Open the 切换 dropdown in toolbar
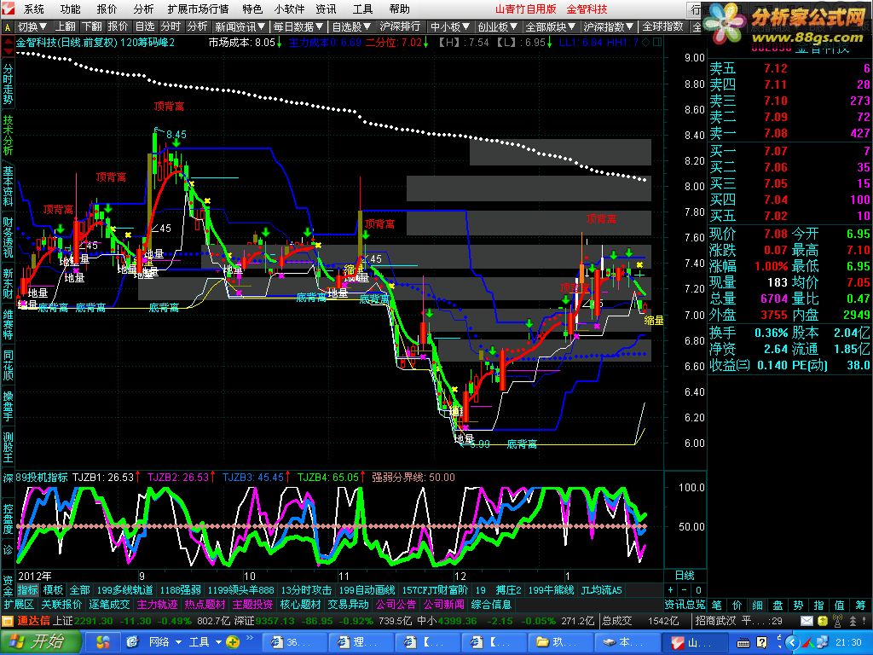The width and height of the screenshot is (873, 655). (32, 26)
